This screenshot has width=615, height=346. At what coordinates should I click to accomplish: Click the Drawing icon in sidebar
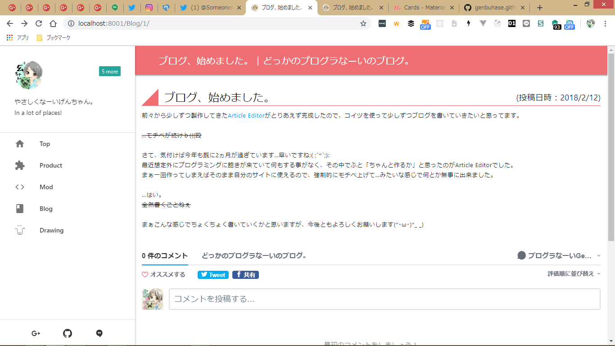click(x=20, y=230)
